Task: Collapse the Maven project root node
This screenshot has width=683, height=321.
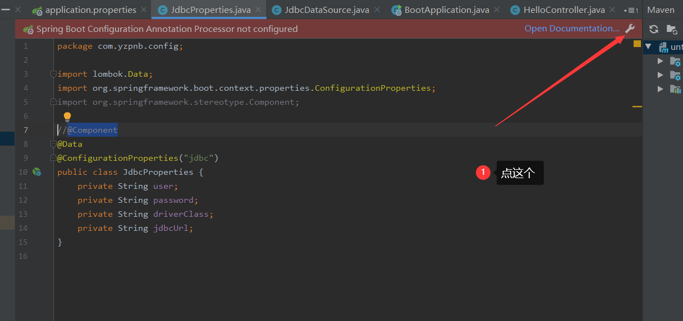Action: click(649, 46)
